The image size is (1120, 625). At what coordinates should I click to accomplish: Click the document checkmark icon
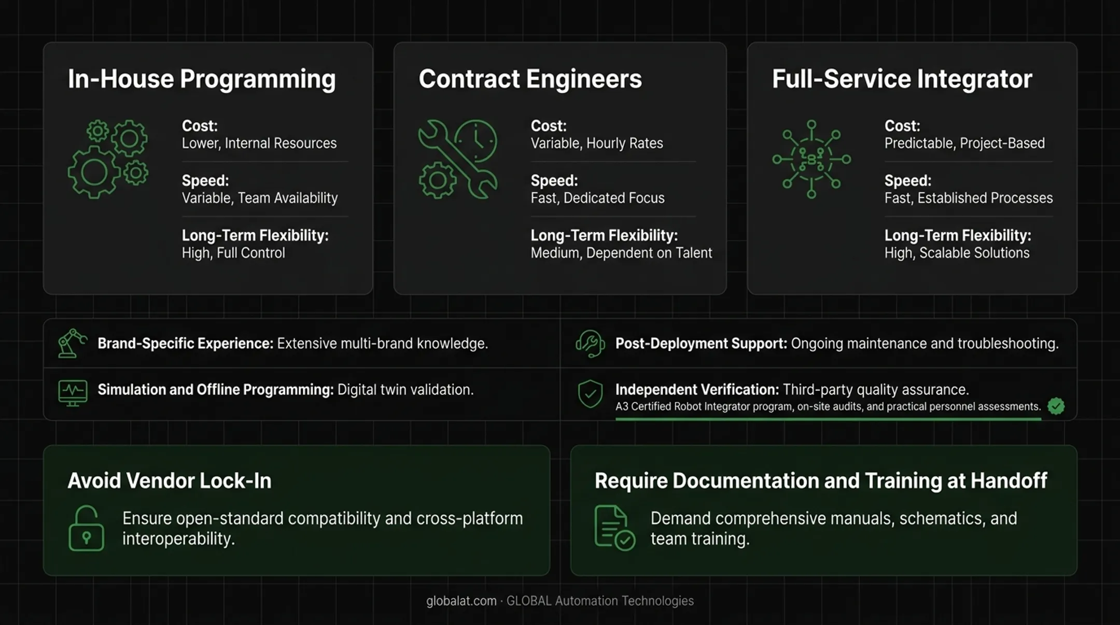[x=614, y=528]
